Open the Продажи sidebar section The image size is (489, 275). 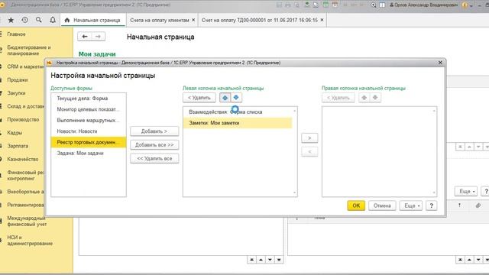click(18, 79)
